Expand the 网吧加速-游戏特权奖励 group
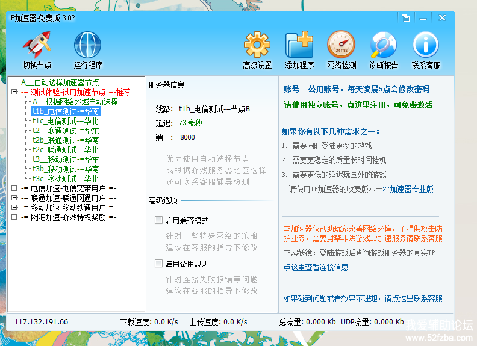This screenshot has height=346, width=477. coord(14,217)
